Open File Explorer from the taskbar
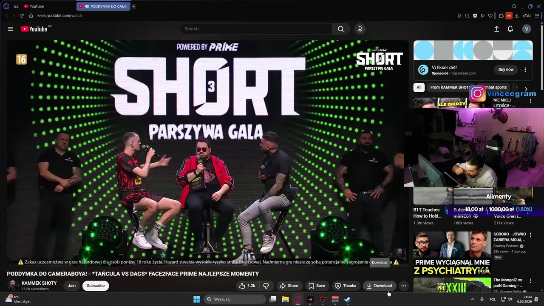Screen dimensions: 544x306 coord(285,299)
